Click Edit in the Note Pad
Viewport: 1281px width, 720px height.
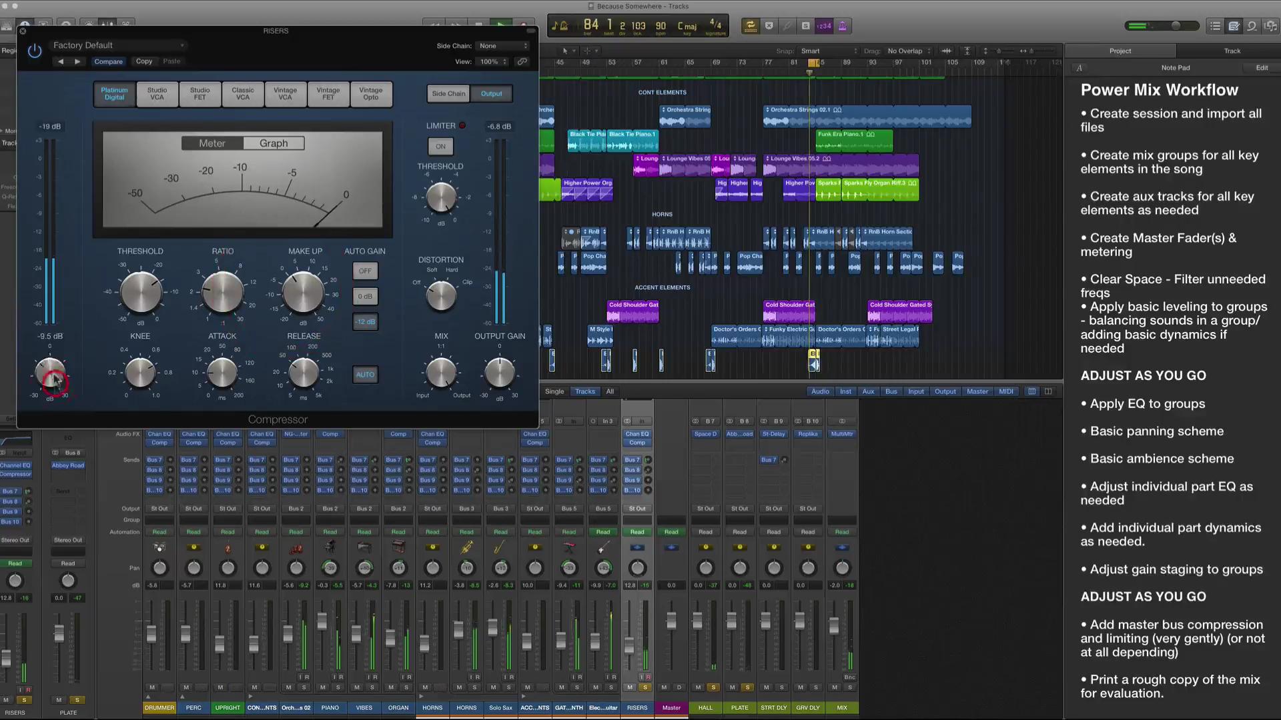click(1262, 67)
